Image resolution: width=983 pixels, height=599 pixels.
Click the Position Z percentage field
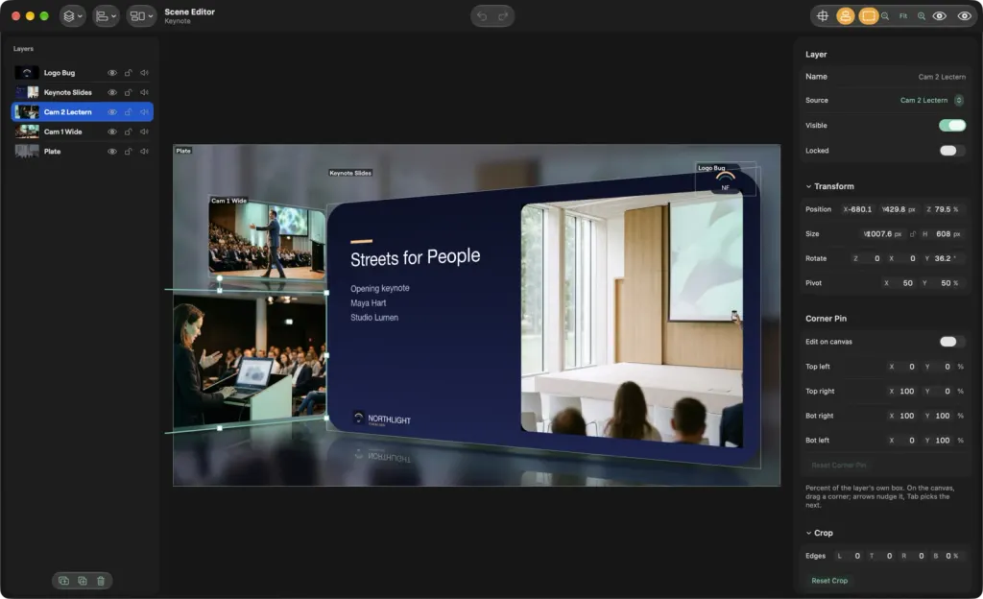point(943,209)
